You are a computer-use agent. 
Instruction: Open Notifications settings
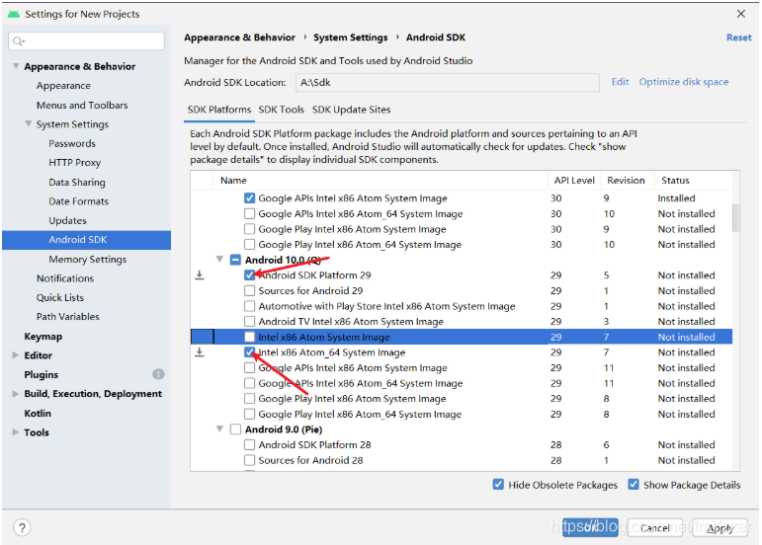[x=65, y=278]
